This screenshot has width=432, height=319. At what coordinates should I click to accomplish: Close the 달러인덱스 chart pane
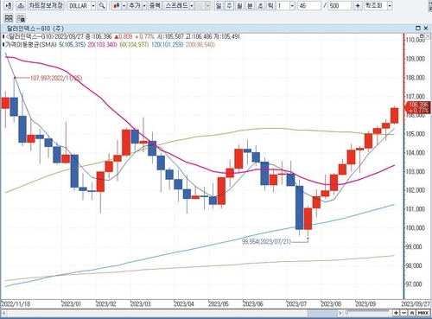pos(426,28)
